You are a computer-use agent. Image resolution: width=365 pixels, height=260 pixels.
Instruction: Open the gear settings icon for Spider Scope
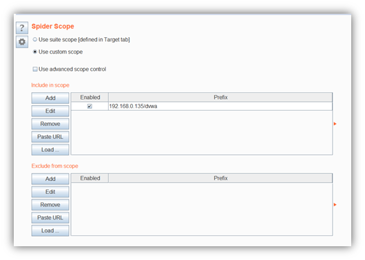22,42
